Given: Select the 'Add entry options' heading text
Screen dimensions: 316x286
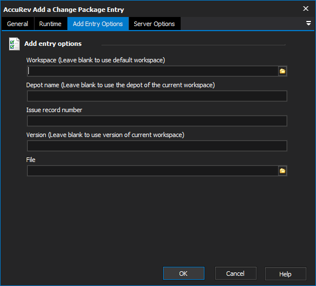Looking at the screenshot, I should [x=53, y=44].
